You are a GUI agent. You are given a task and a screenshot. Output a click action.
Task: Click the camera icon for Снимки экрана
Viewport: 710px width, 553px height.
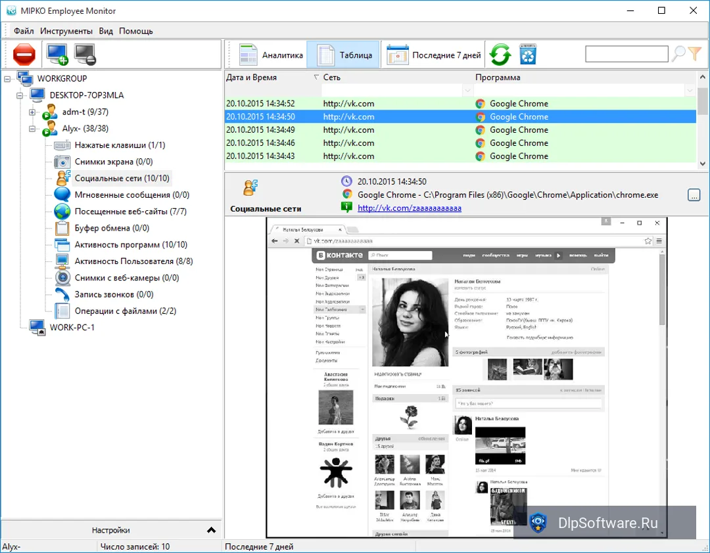click(62, 162)
